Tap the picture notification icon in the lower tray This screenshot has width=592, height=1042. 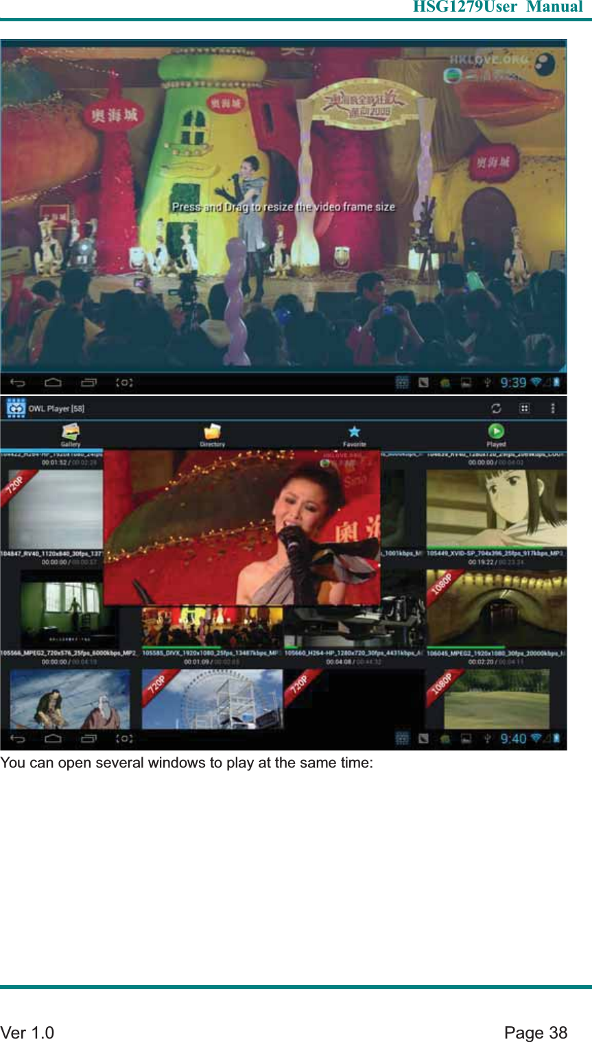466,739
